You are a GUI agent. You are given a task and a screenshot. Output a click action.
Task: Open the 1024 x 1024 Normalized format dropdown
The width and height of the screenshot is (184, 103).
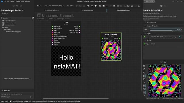54,6
